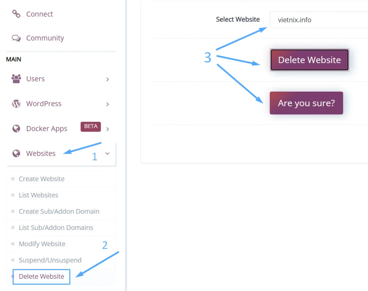Open the Select Website dropdown
Viewport: 368px width, 291px height.
pyautogui.click(x=318, y=20)
